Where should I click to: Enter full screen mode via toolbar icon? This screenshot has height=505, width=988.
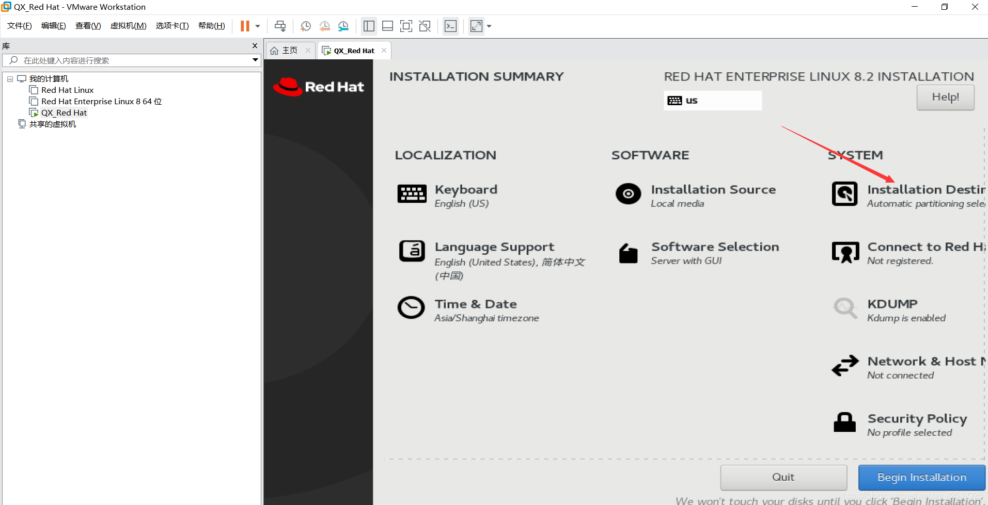coord(406,26)
